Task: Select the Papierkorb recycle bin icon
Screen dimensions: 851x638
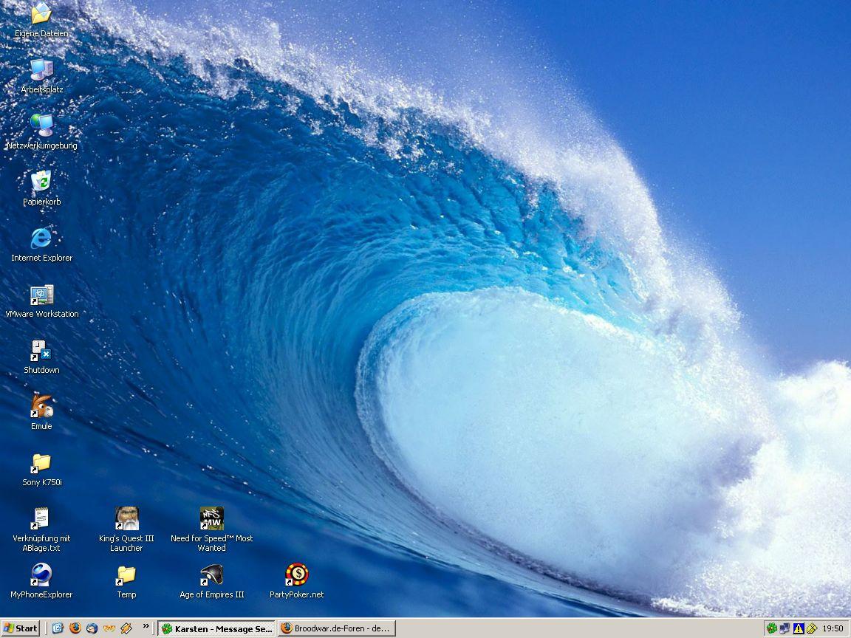Action: coord(41,182)
